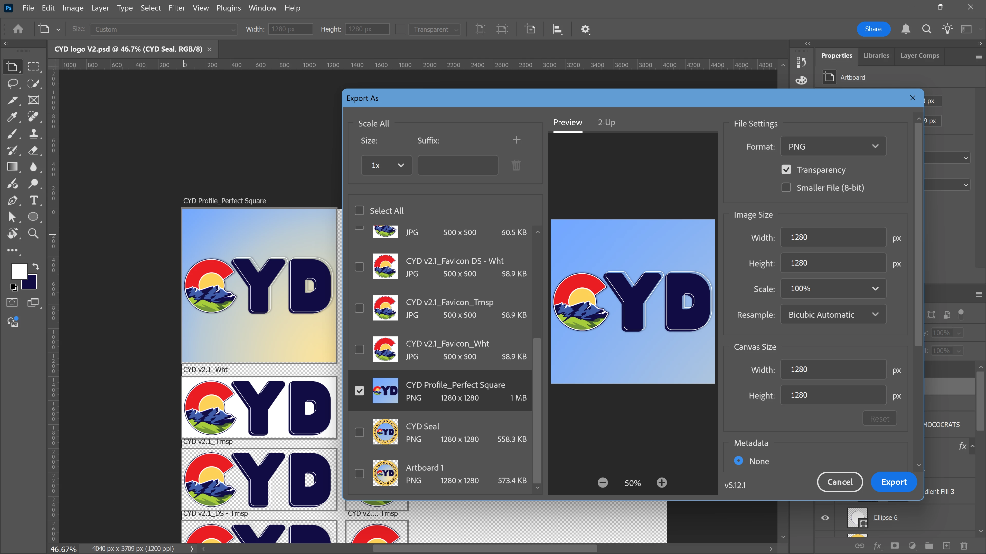Zoom in the export preview

[x=662, y=482]
